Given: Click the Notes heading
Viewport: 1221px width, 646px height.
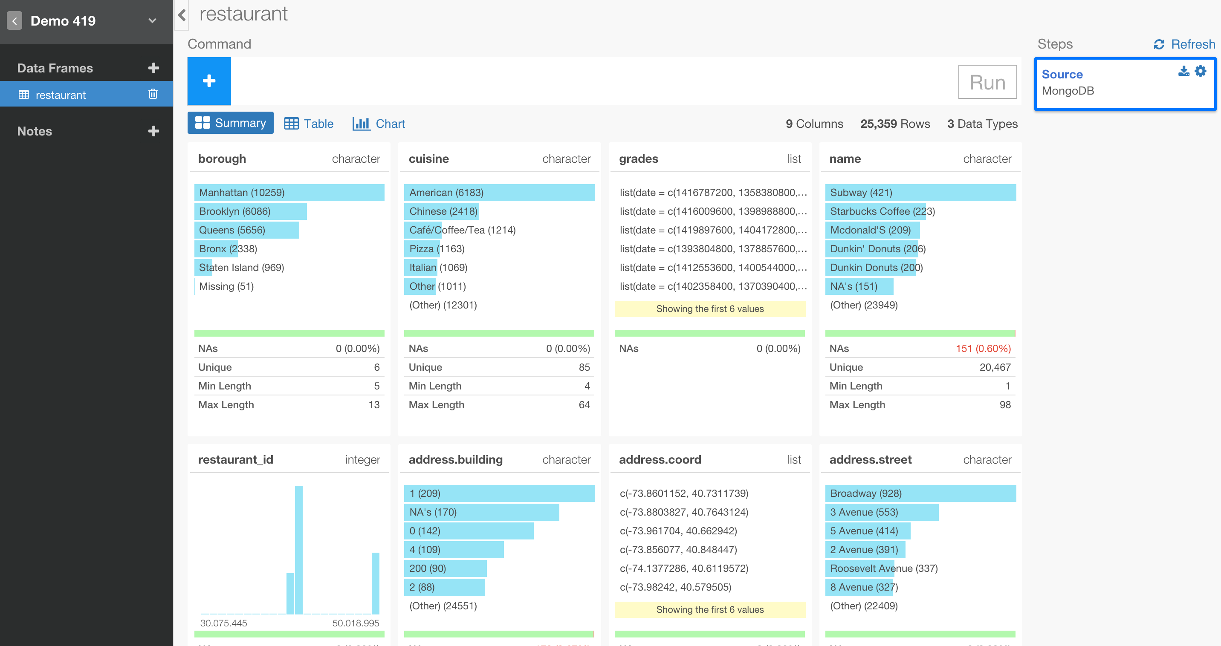Looking at the screenshot, I should click(35, 131).
